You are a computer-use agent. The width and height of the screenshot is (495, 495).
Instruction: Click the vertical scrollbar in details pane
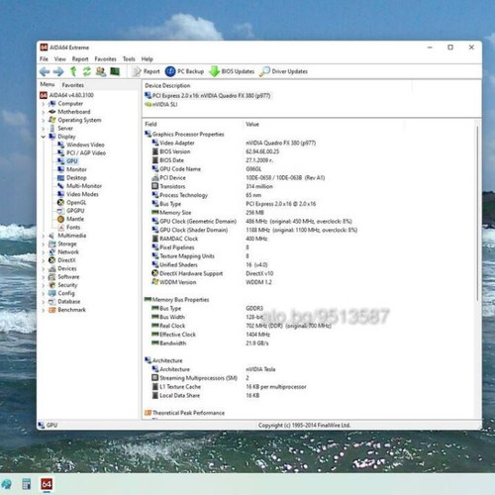click(x=477, y=211)
